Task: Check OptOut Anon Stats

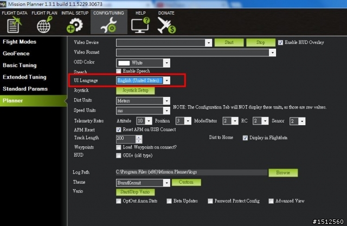Action: click(x=119, y=201)
